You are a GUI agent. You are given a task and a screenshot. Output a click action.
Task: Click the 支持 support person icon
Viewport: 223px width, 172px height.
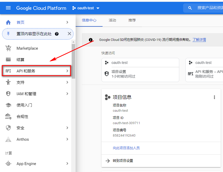(x=8, y=82)
